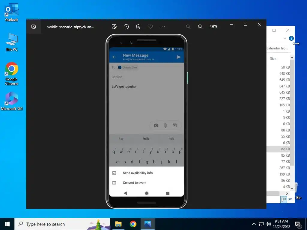Select the 50 KB file row
This screenshot has height=230, width=307.
pos(278,67)
